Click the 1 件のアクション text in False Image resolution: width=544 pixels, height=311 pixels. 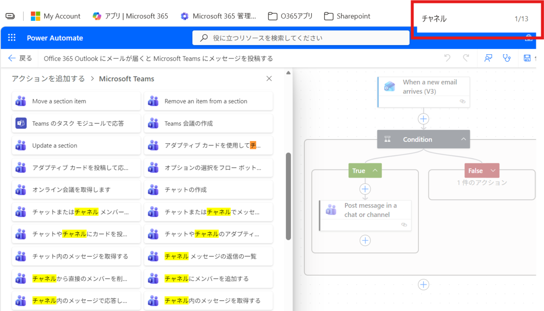click(482, 183)
